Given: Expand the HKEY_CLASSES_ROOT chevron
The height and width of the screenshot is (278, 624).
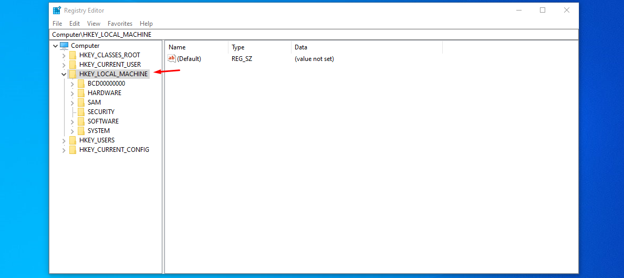Looking at the screenshot, I should click(64, 55).
